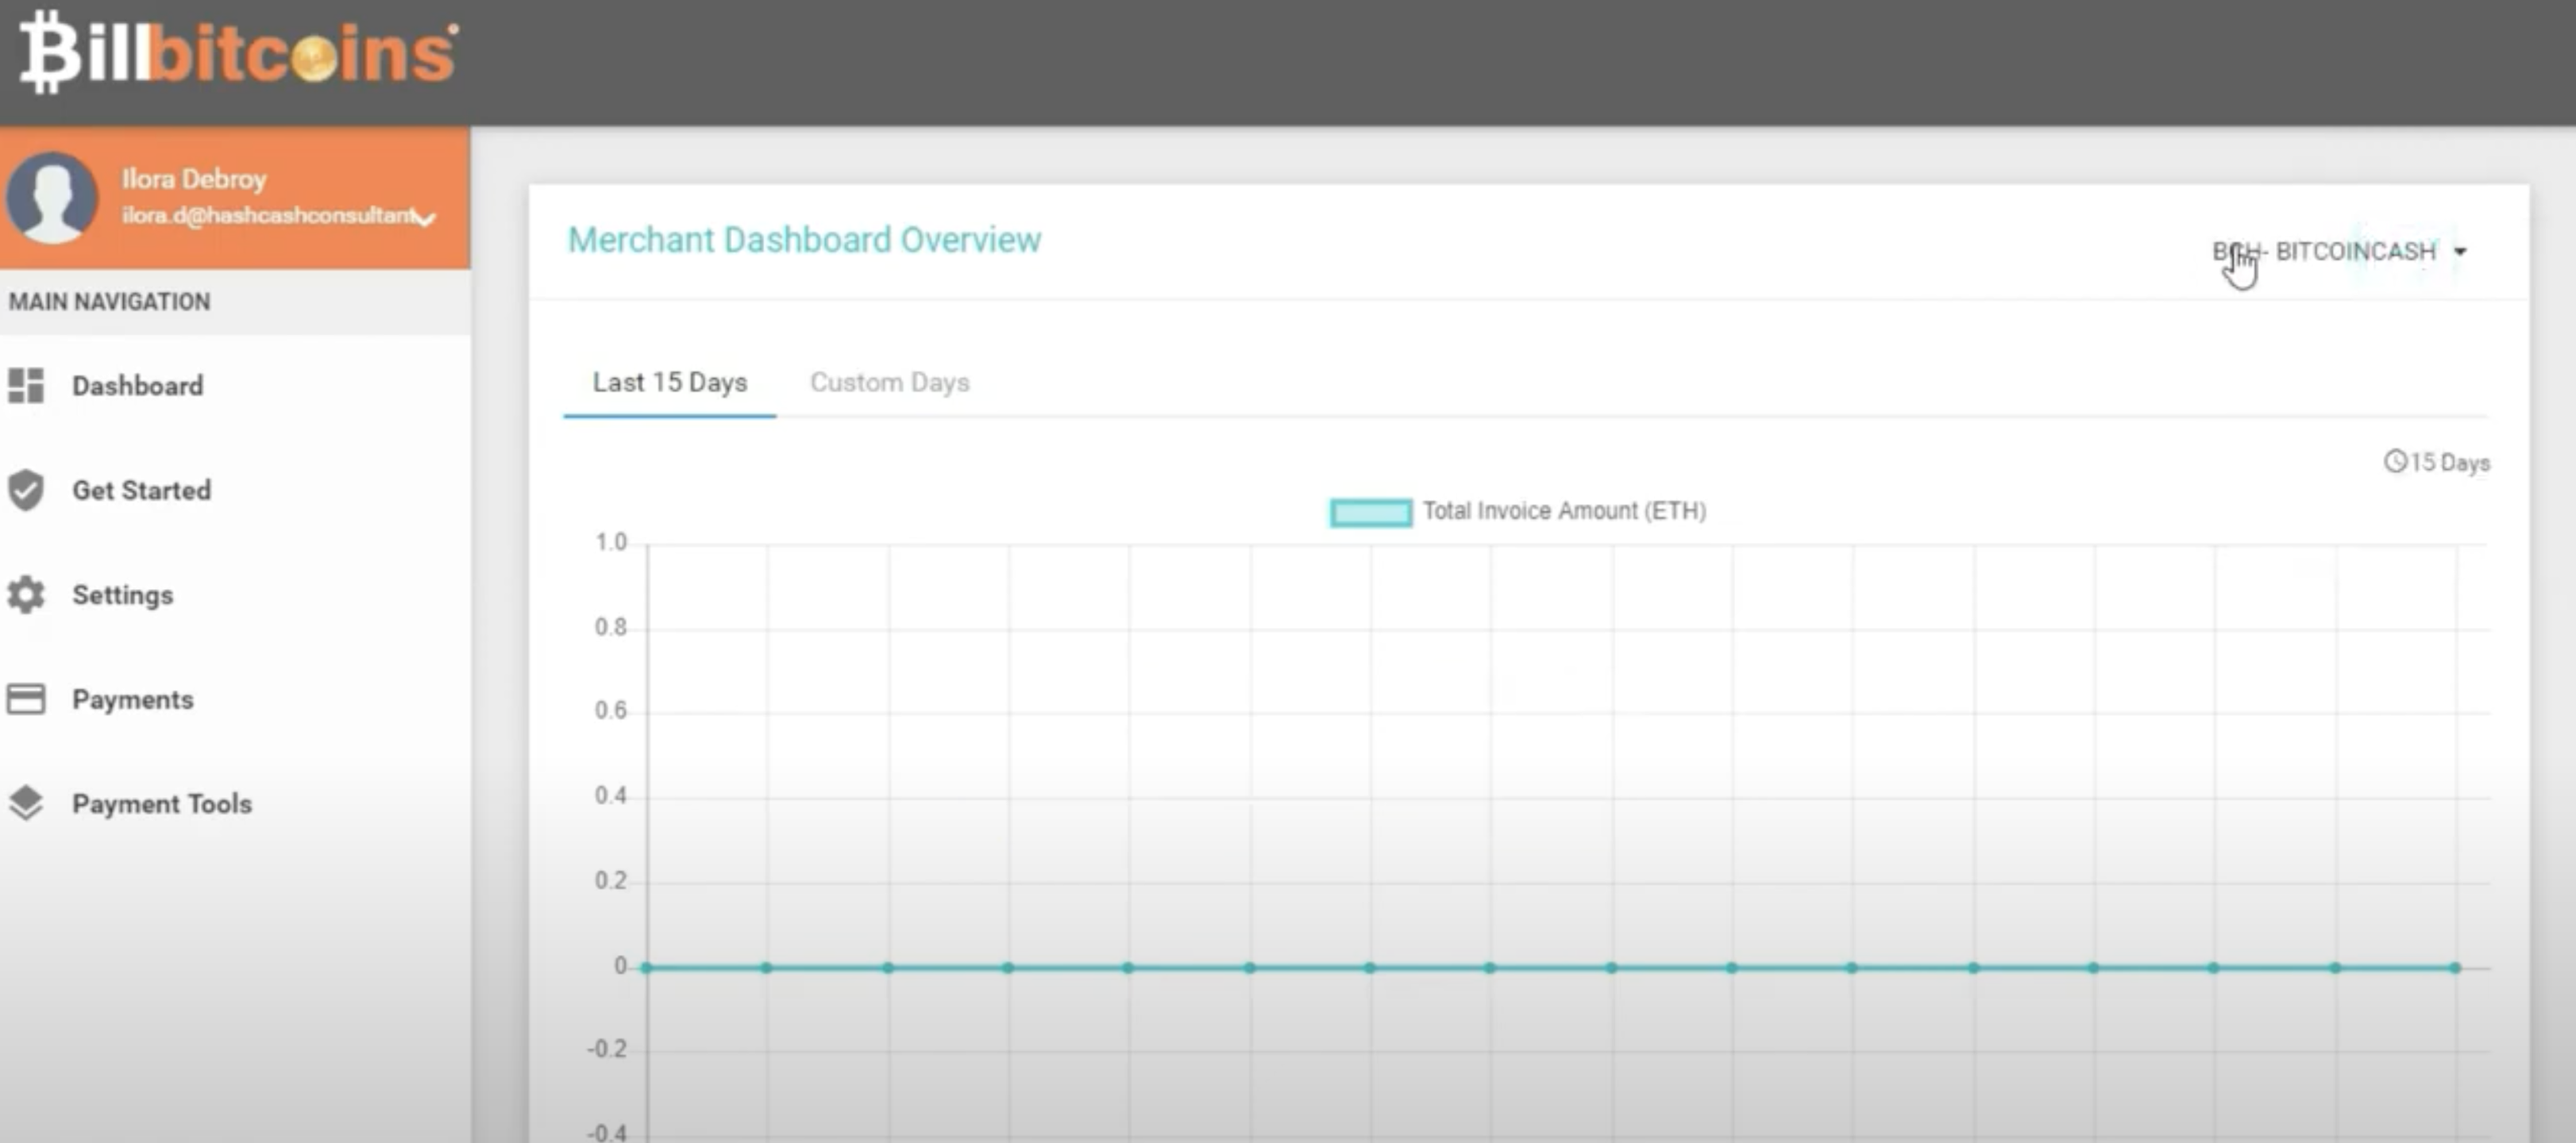The width and height of the screenshot is (2576, 1143).
Task: Switch to the Custom Days tab
Action: pos(889,382)
